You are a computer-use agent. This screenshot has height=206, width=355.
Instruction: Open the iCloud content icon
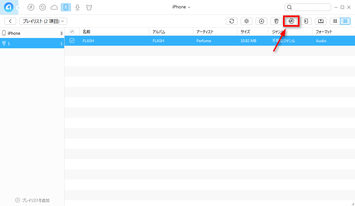click(x=54, y=7)
